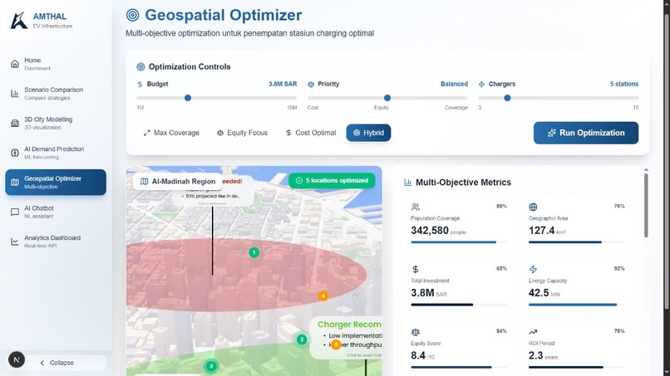Click the Al-Madinah Region label
The width and height of the screenshot is (670, 376).
coord(178,182)
